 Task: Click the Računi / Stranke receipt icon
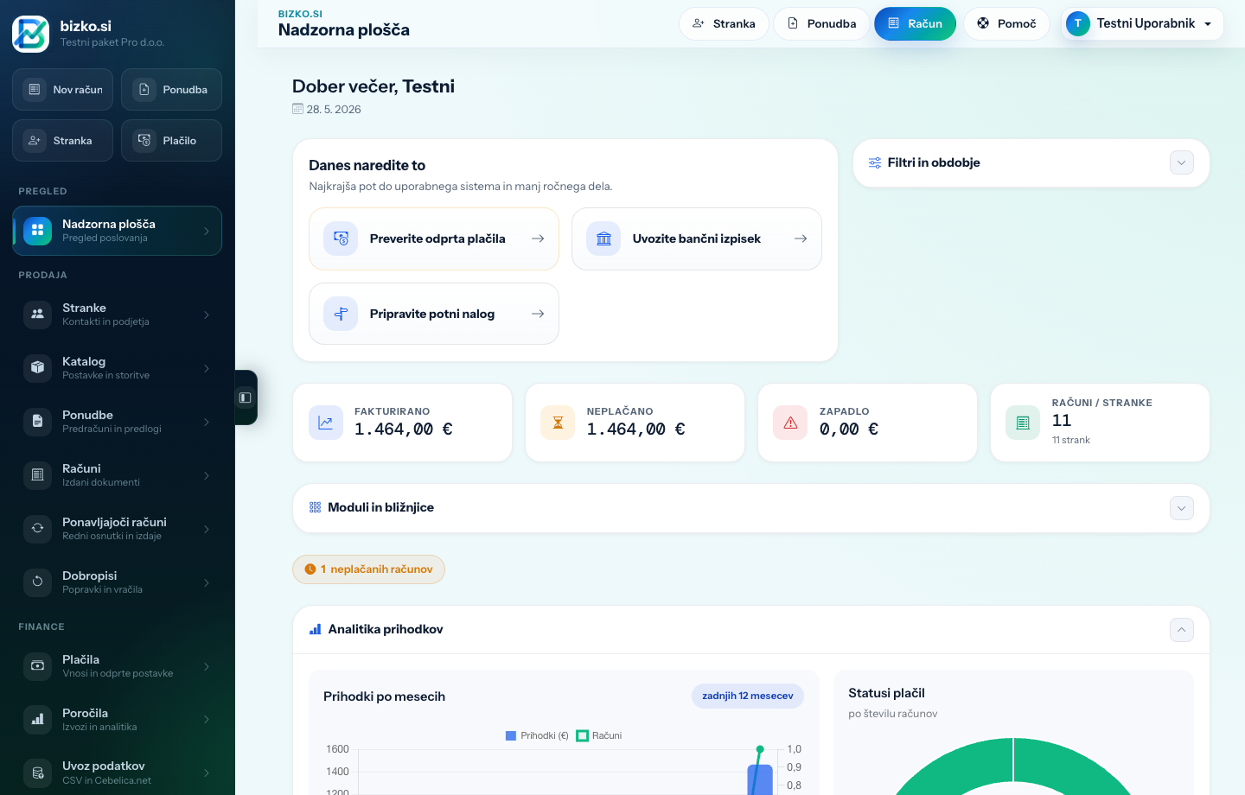1023,423
